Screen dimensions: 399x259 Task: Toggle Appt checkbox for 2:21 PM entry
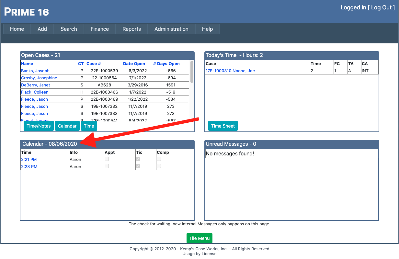tap(107, 159)
